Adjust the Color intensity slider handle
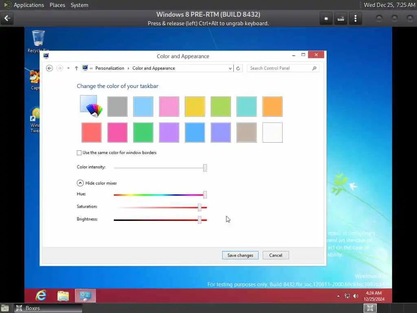The height and width of the screenshot is (313, 417). [205, 168]
